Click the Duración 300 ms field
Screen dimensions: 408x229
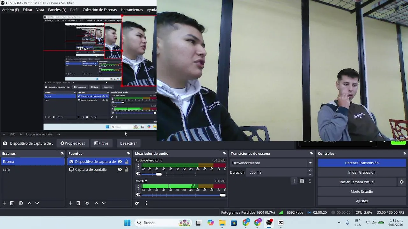click(277, 172)
